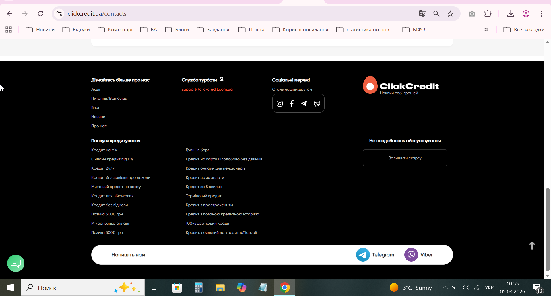
Task: Contact via Viber in Напишіть нам bar
Action: (418, 255)
